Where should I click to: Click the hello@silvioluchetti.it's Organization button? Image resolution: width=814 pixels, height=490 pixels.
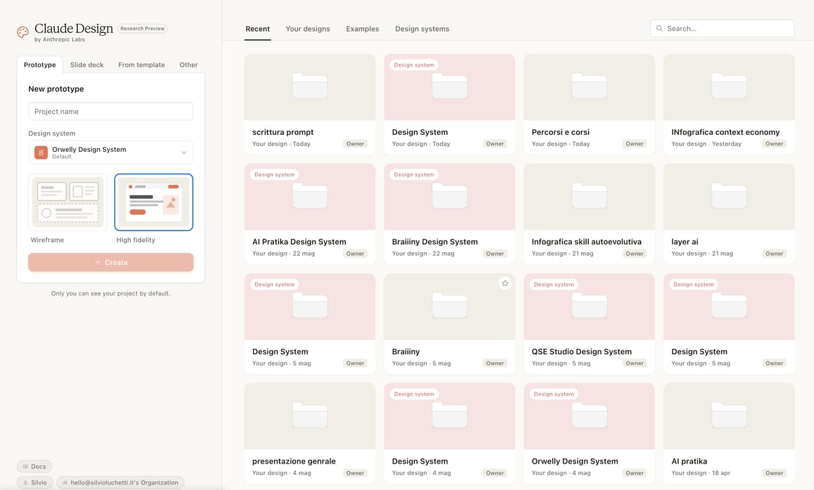click(x=120, y=483)
